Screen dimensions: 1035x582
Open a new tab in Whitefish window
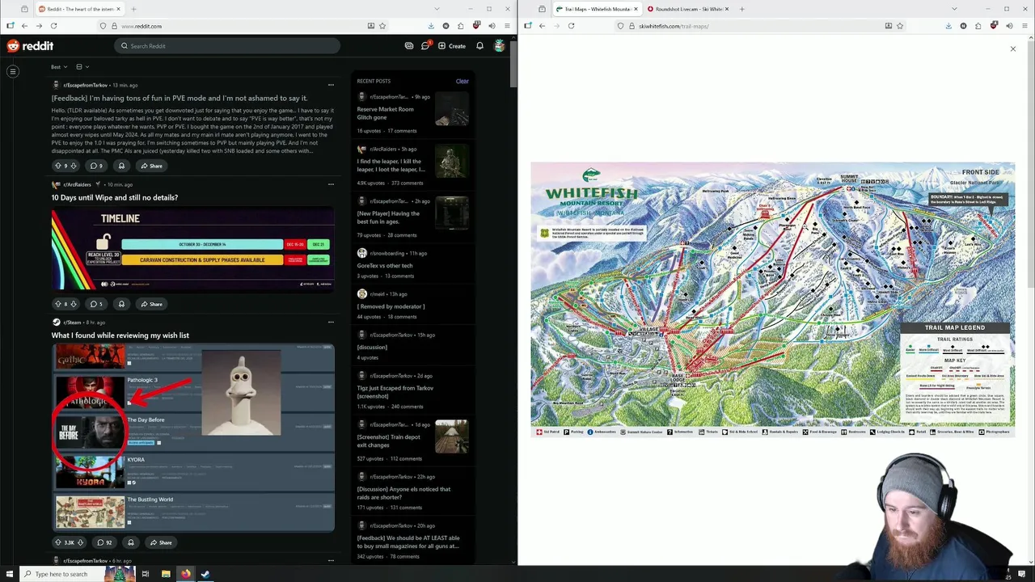[x=741, y=9]
